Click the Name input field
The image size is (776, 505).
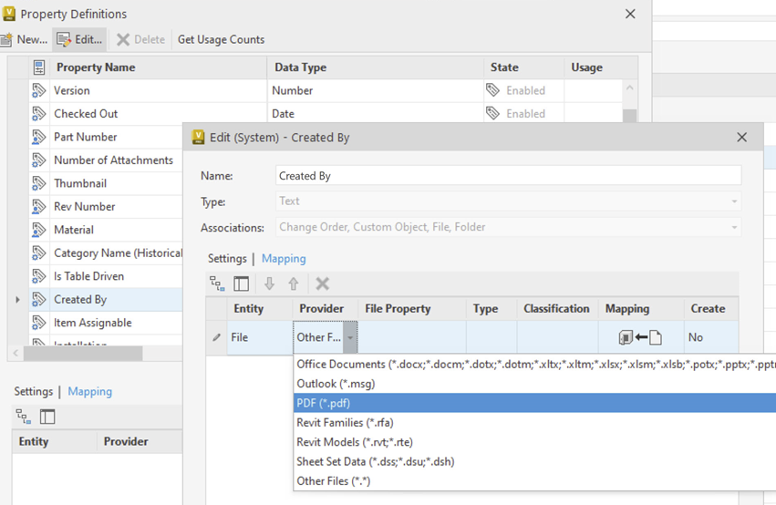point(508,176)
